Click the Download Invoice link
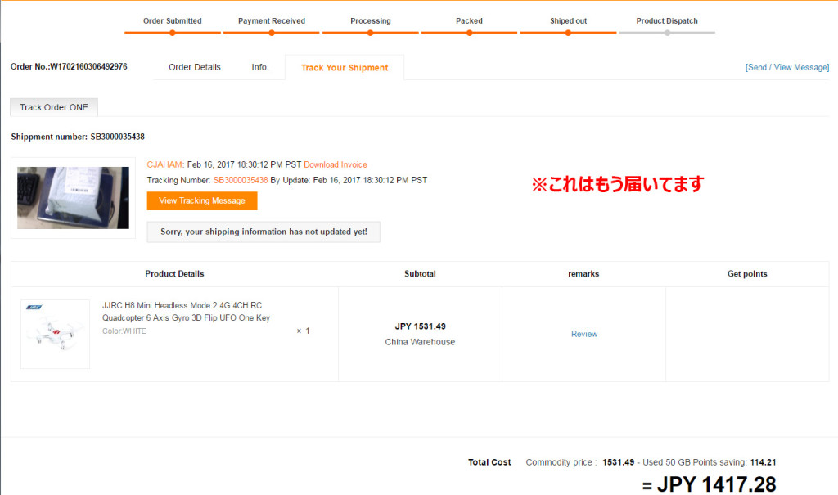Screen dimensions: 838x495 point(336,164)
